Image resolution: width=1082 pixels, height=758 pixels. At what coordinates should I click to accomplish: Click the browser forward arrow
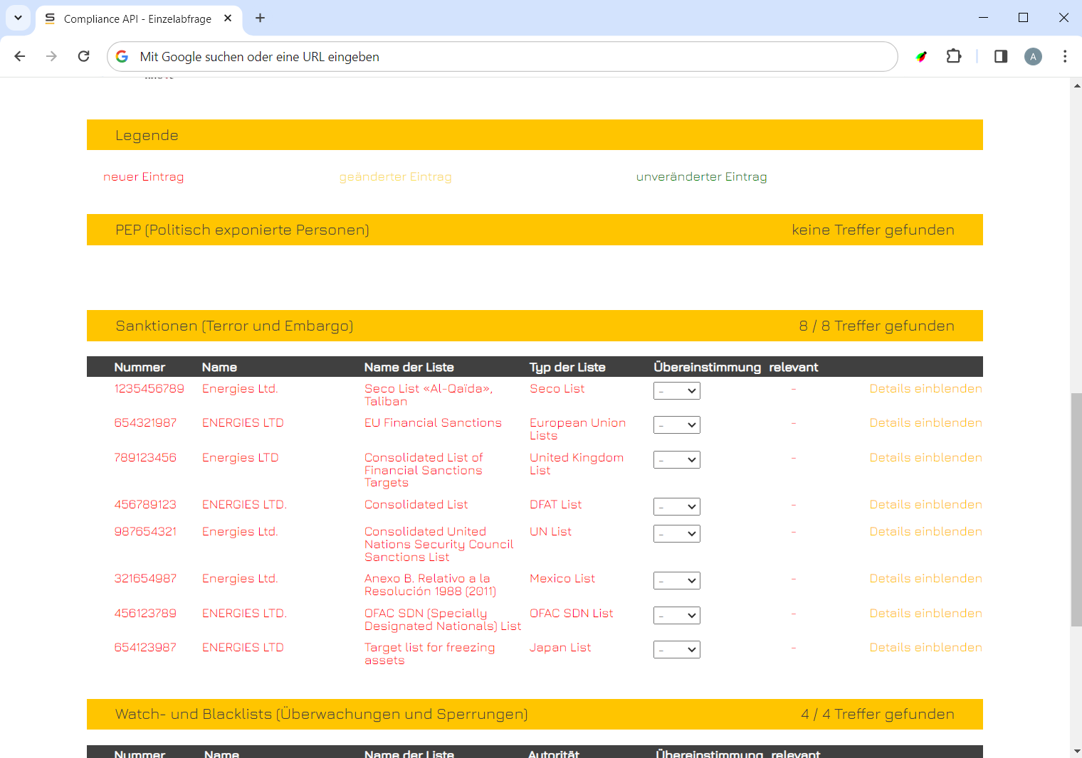coord(51,56)
